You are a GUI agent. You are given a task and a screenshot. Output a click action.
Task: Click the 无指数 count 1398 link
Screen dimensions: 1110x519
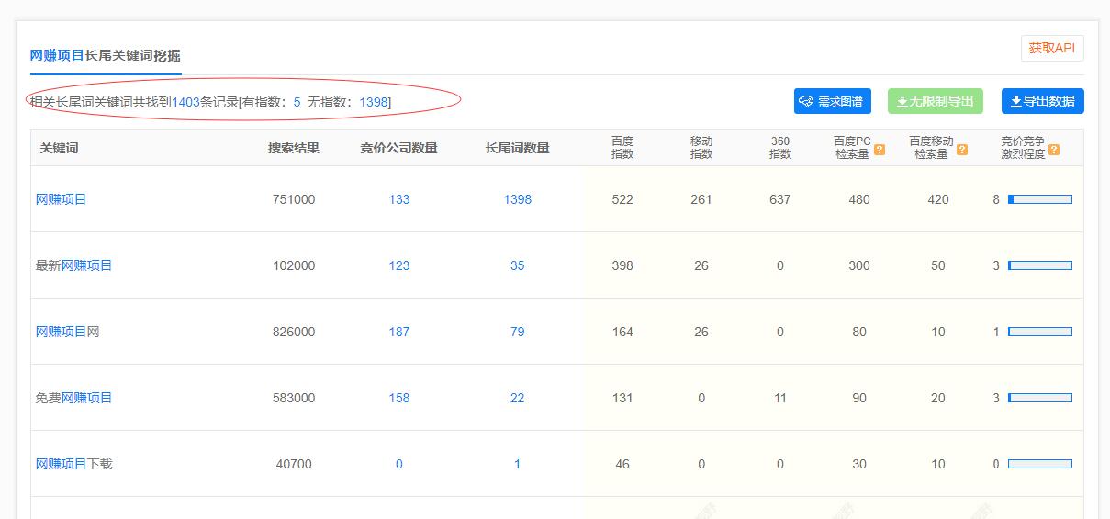tap(374, 102)
